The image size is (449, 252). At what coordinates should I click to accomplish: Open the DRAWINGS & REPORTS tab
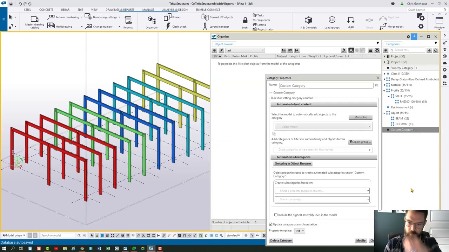(x=120, y=10)
